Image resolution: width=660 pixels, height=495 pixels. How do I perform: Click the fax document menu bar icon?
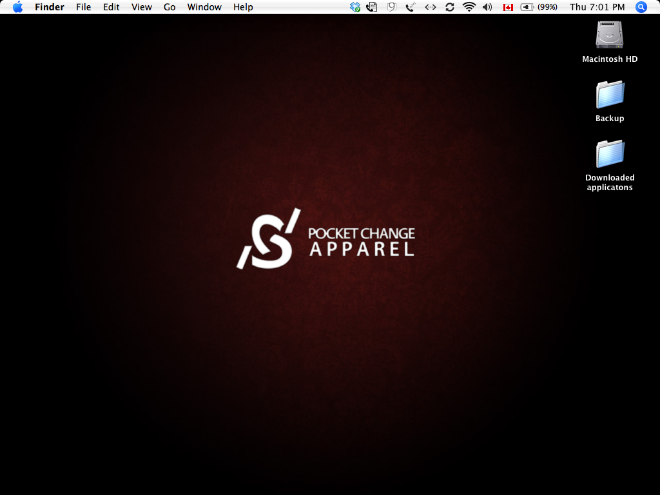[373, 7]
